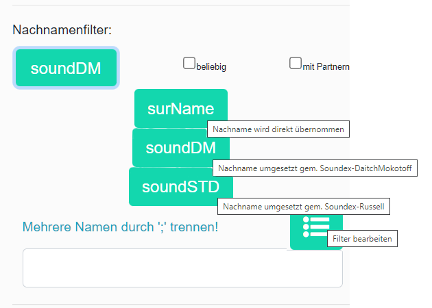Enable the beliebig checkbox
Viewport: 432px width, 308px height.
click(x=189, y=64)
